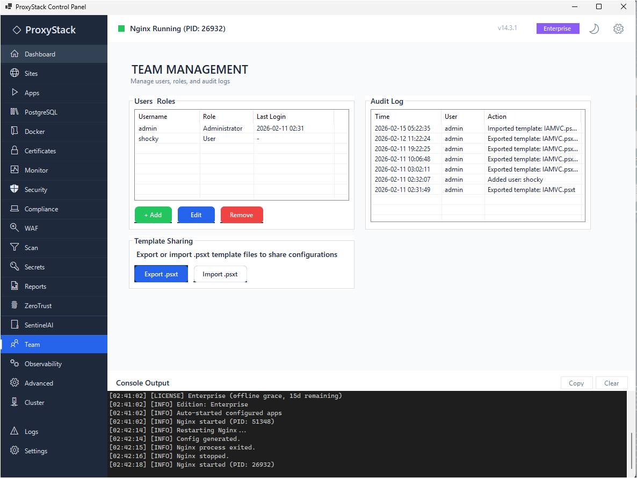
Task: Click the green + Add user button
Action: pos(153,215)
